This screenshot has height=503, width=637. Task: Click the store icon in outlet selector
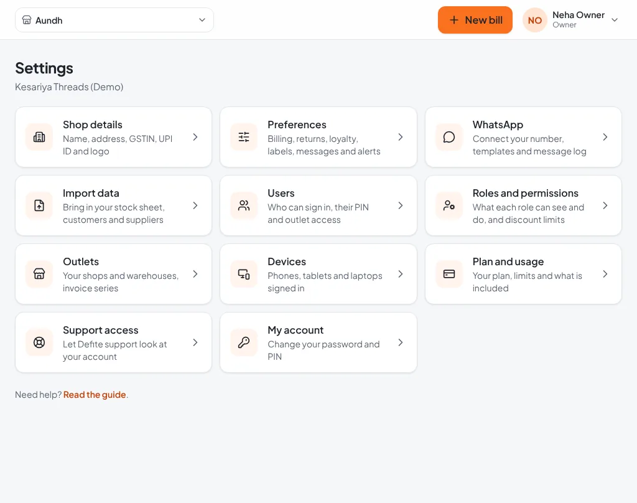click(27, 20)
